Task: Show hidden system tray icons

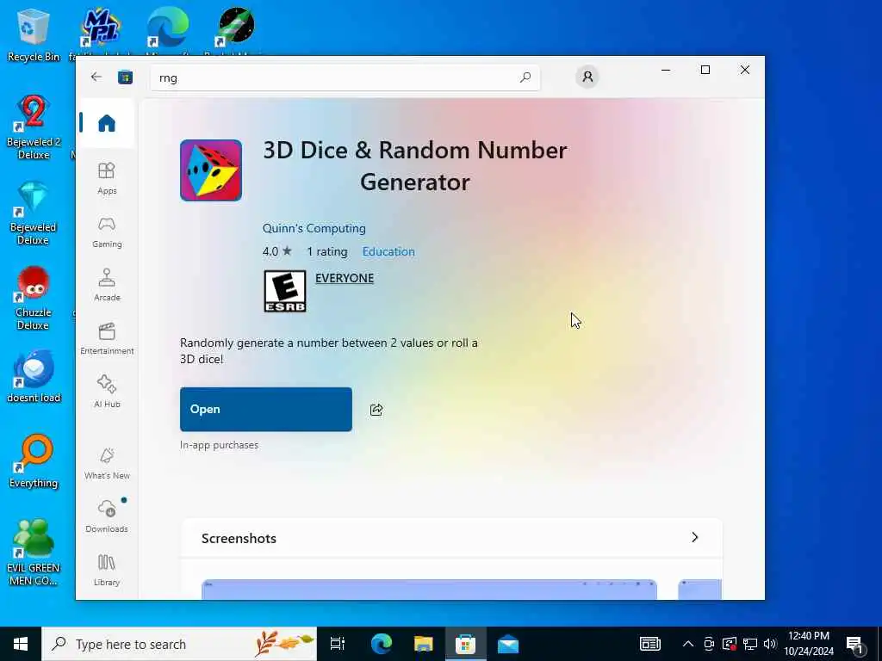Action: pos(688,644)
